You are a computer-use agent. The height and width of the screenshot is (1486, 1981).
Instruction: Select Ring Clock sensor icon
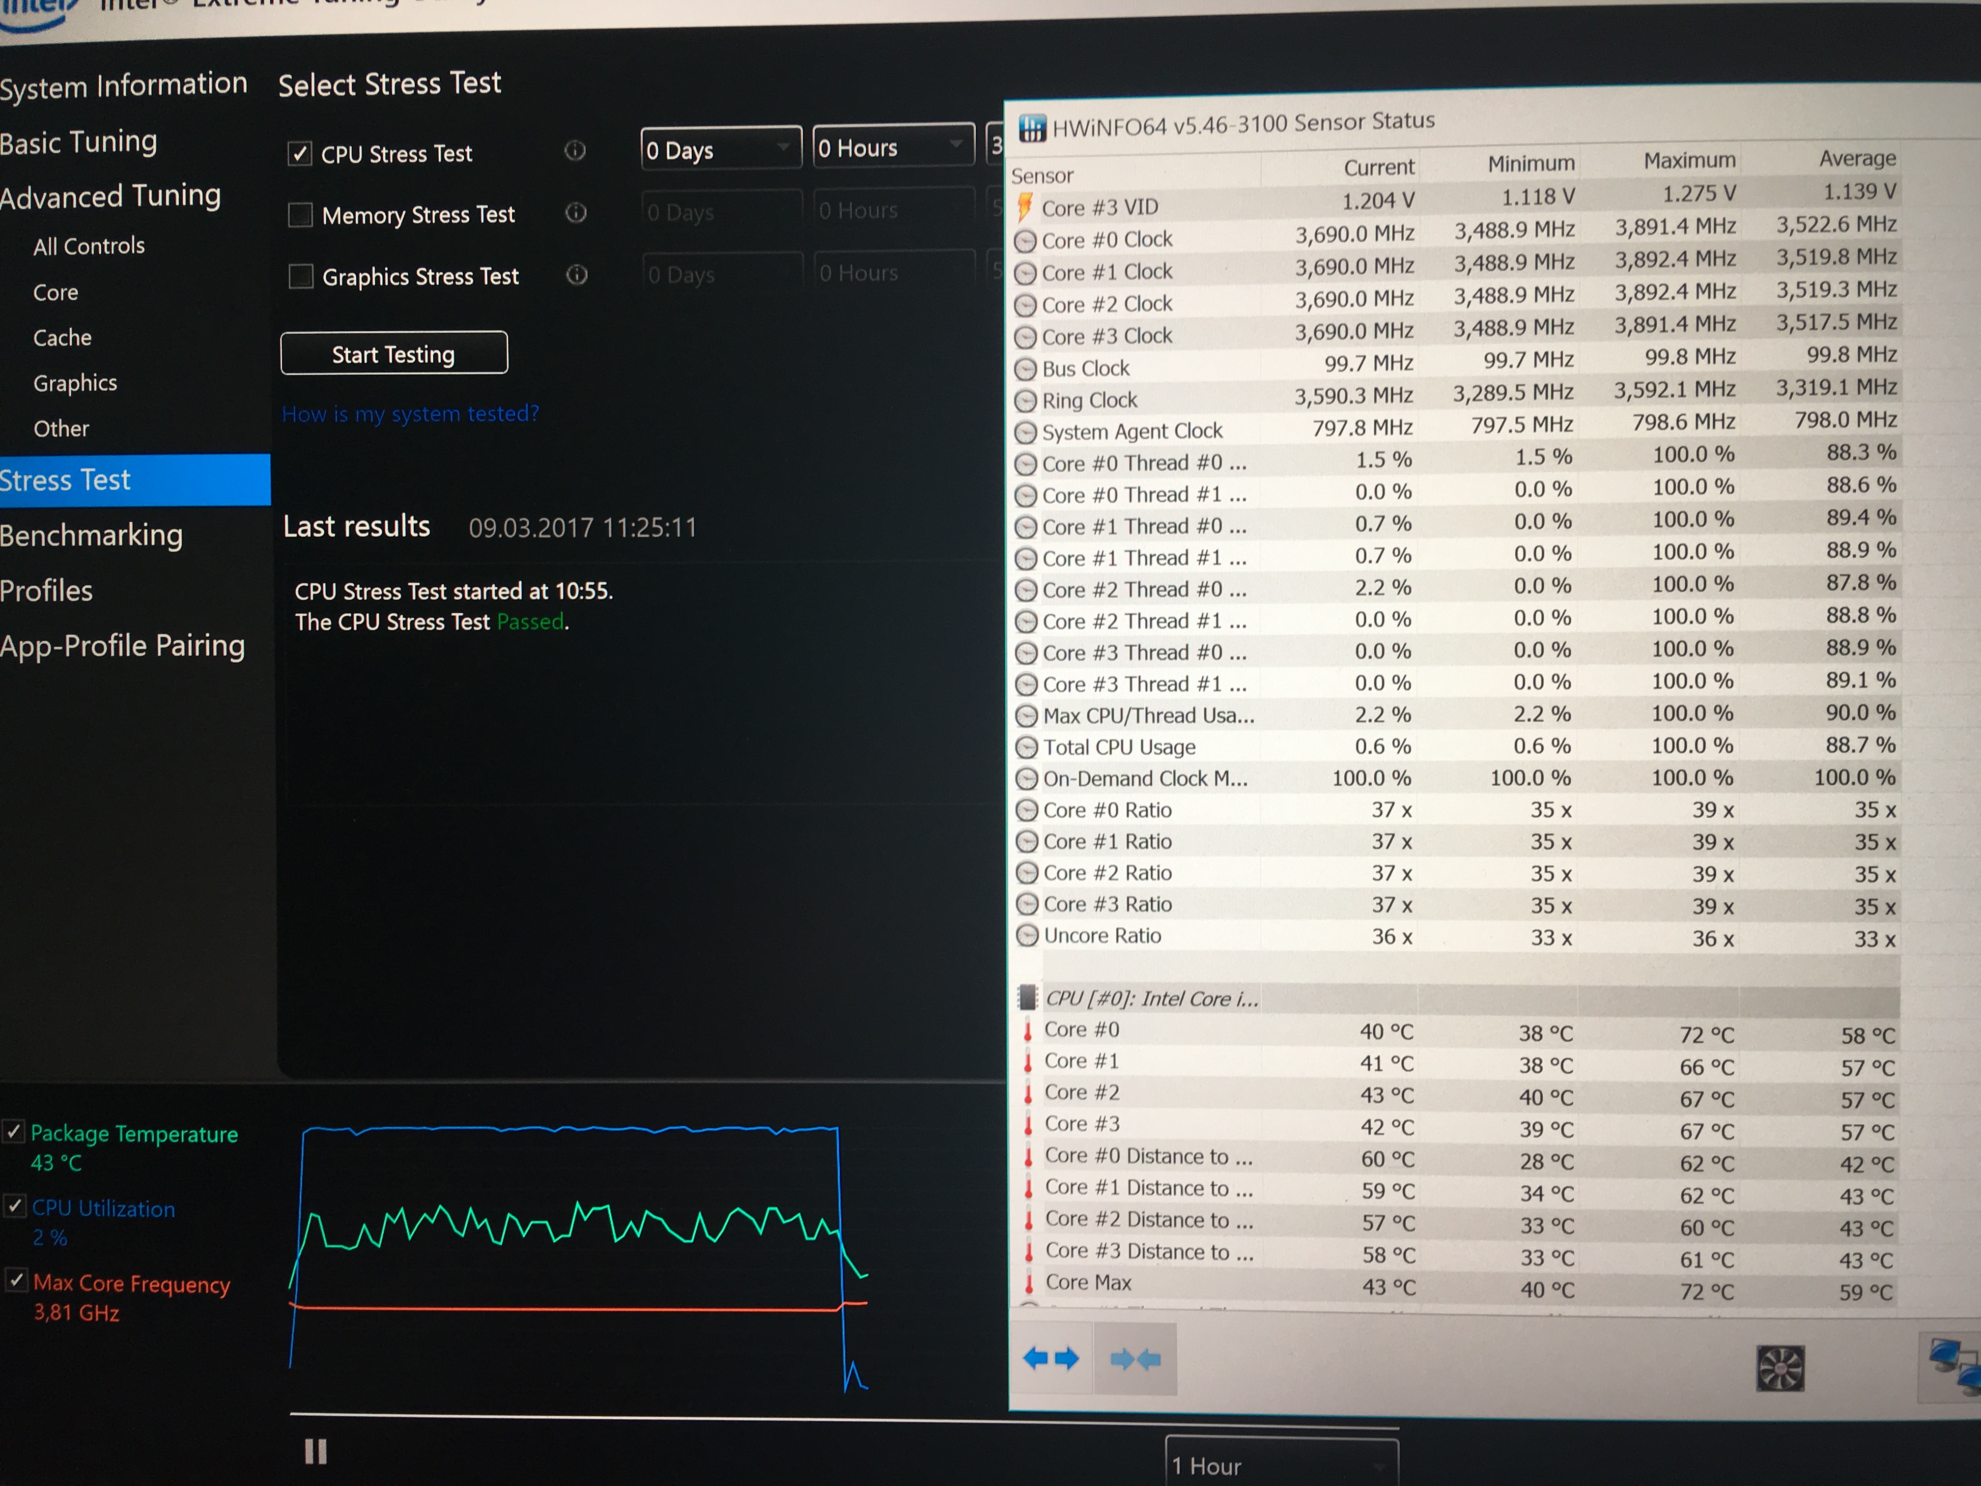[x=1025, y=401]
